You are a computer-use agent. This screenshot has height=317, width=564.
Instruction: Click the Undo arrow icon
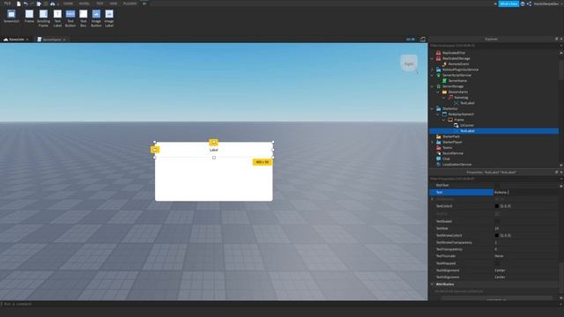point(26,4)
